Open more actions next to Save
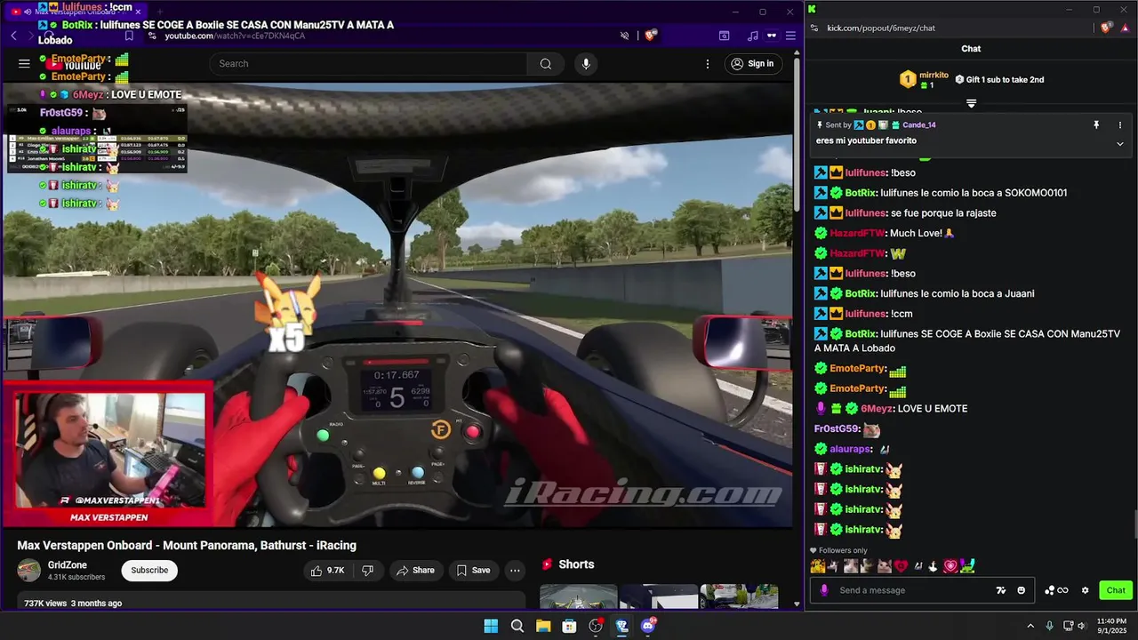 pyautogui.click(x=515, y=571)
